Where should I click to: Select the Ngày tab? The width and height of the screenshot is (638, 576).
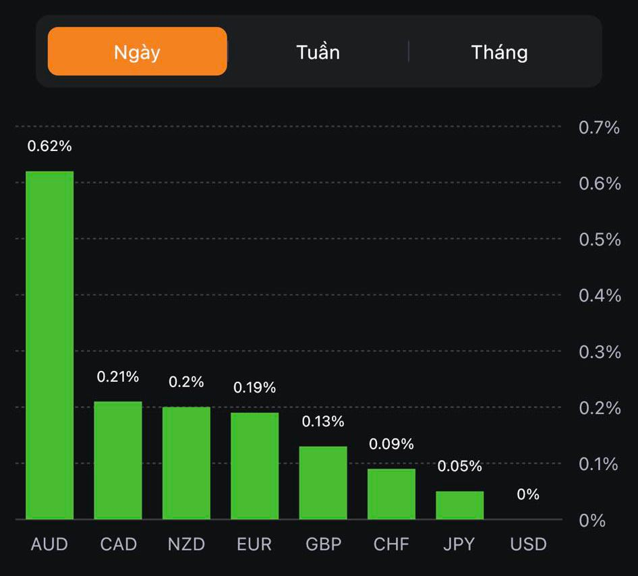(x=138, y=52)
